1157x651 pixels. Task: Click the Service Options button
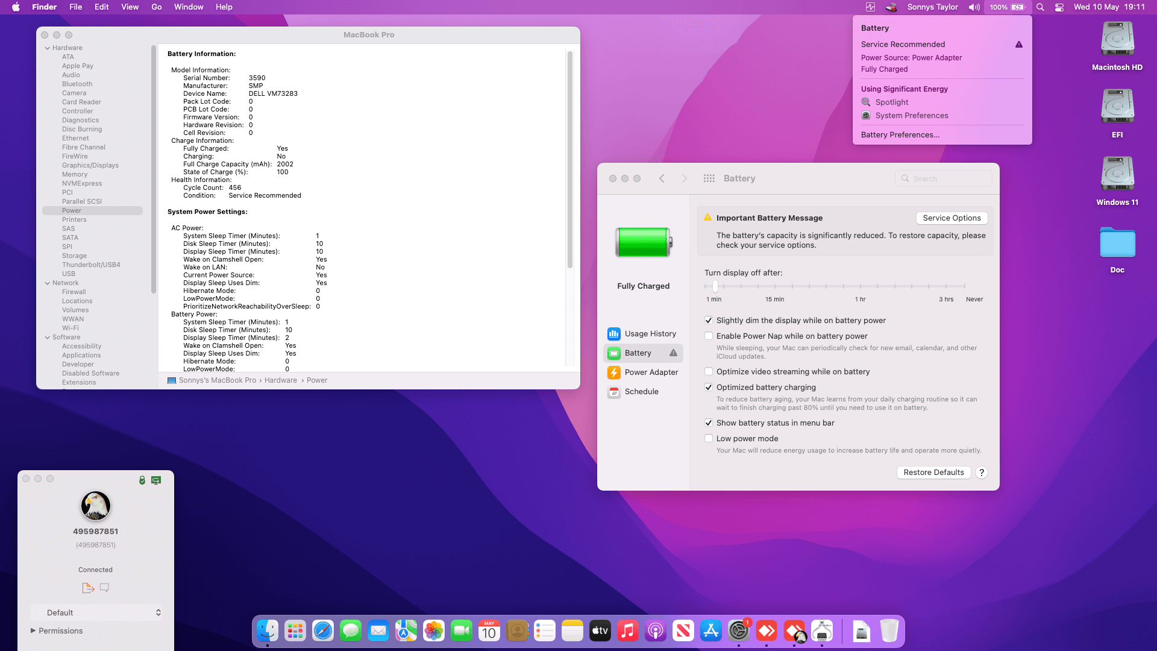pos(952,218)
